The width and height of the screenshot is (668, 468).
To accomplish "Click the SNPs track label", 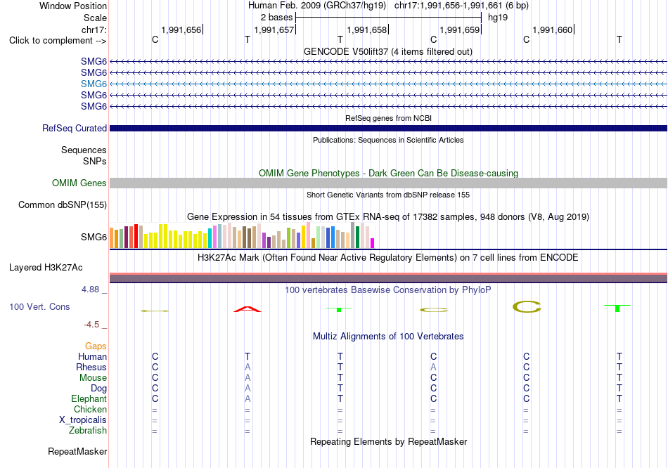I will pos(95,161).
